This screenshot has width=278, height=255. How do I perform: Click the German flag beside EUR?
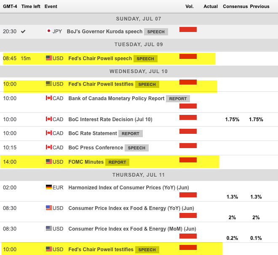tap(48, 187)
